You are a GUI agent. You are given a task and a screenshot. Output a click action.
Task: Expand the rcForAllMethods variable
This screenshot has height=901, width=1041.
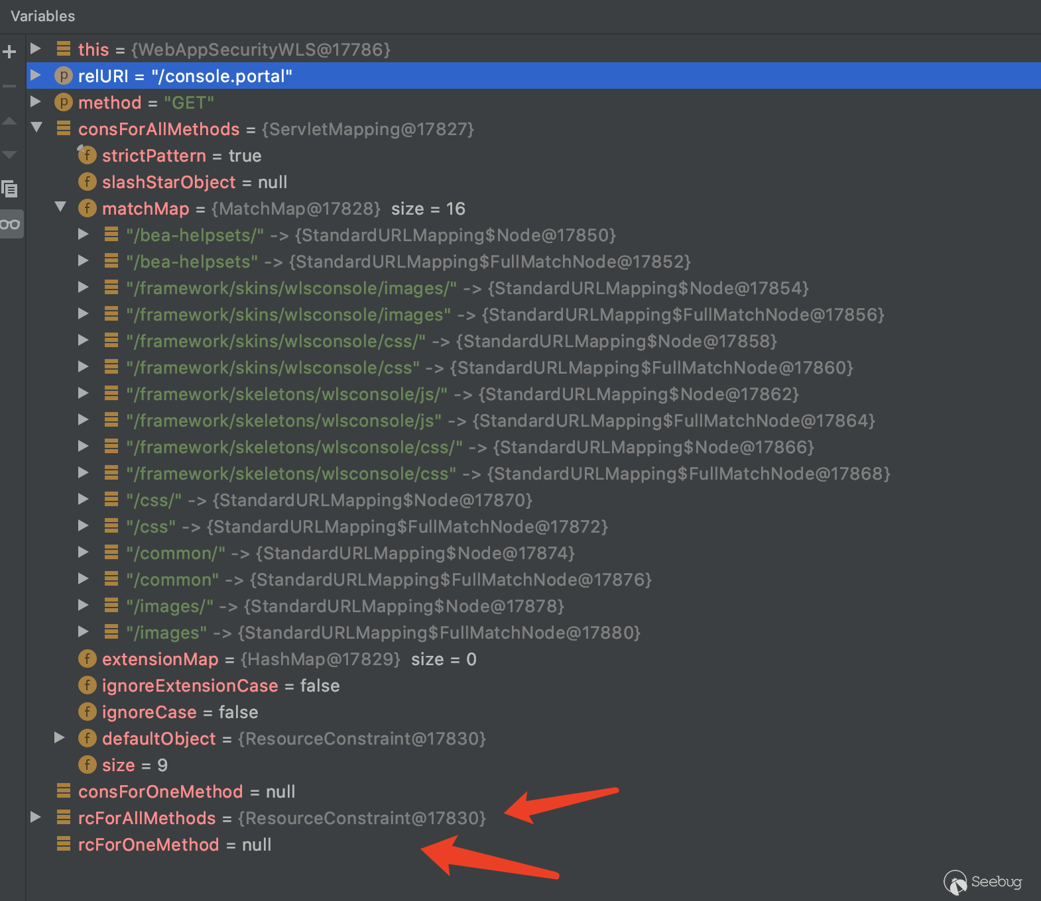click(x=36, y=817)
